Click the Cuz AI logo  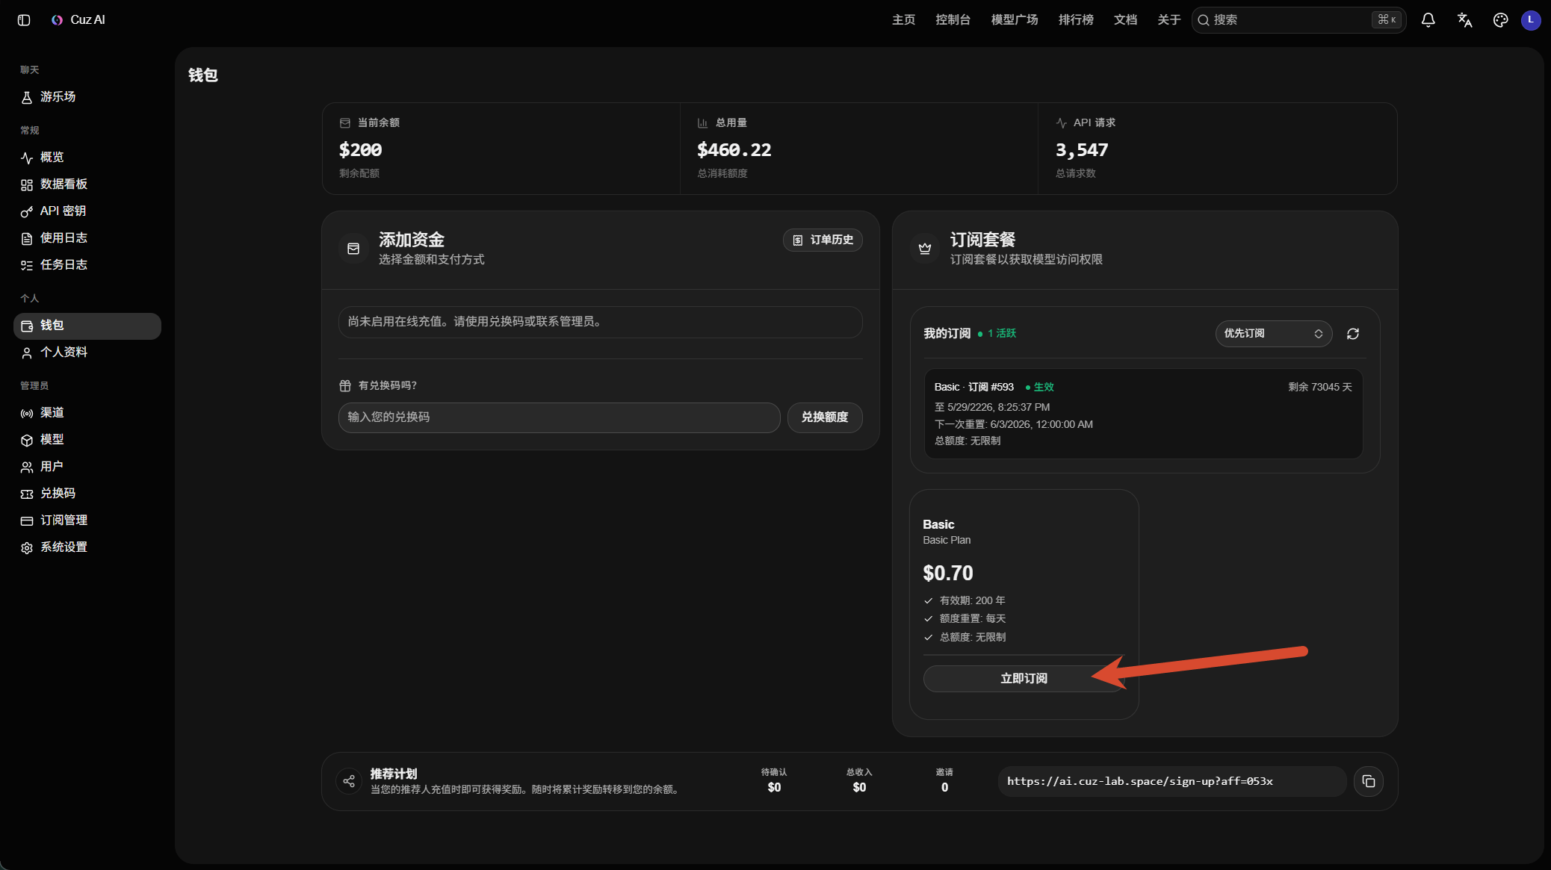click(78, 20)
